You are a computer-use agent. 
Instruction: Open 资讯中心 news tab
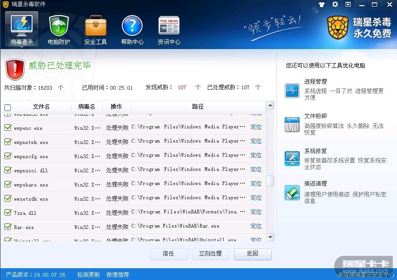[x=169, y=30]
